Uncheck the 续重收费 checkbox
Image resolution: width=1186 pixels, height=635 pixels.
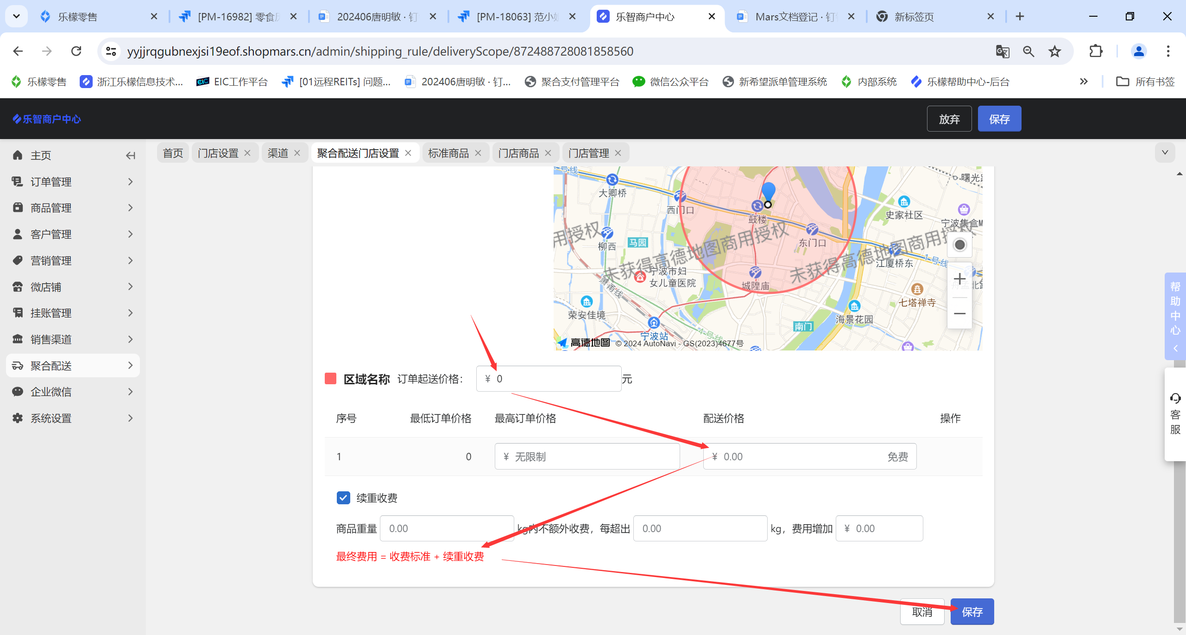click(x=343, y=498)
